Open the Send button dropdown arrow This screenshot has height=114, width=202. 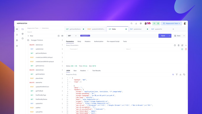coord(169,36)
